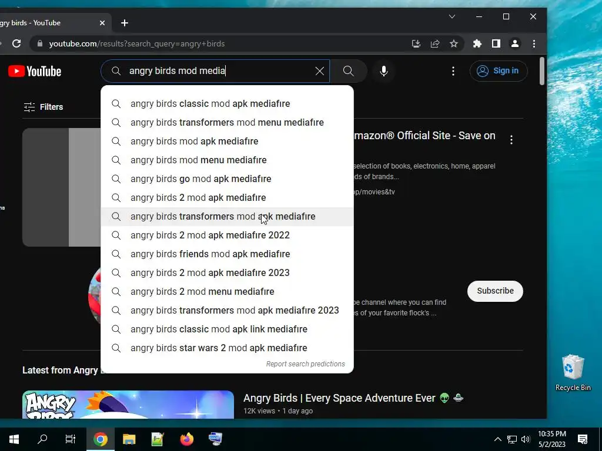Pick angry birds classic mod apk link mediafire
Image resolution: width=602 pixels, height=451 pixels.
coord(227,329)
